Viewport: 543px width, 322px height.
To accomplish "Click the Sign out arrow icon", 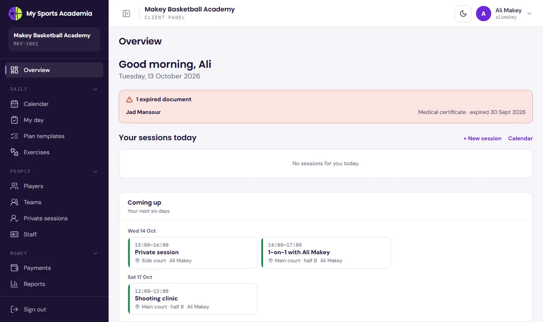I will click(x=14, y=309).
